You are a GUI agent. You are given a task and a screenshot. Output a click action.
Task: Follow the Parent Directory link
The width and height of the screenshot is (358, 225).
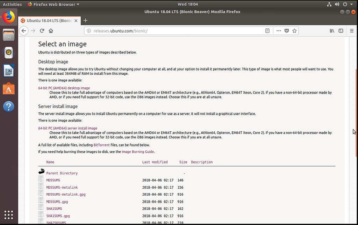(x=62, y=173)
